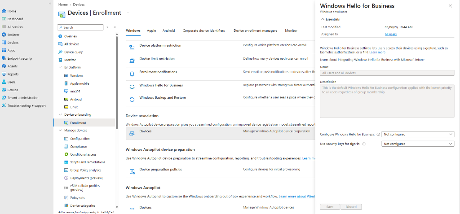This screenshot has width=460, height=214.
Task: Open the Dashboard icon in left navigation
Action: click(4, 19)
